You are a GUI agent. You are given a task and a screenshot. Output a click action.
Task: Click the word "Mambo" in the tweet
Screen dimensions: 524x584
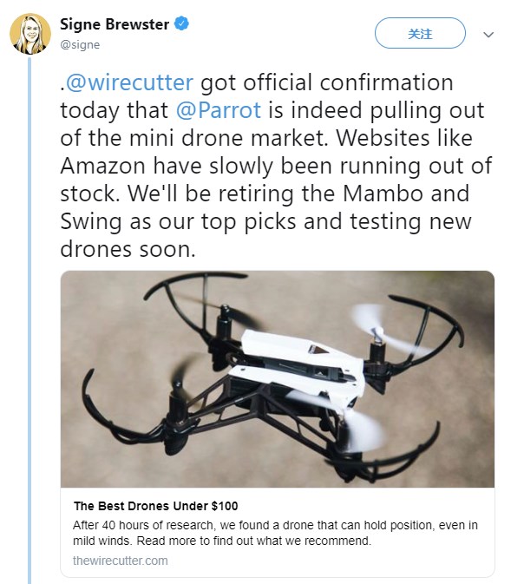[391, 194]
